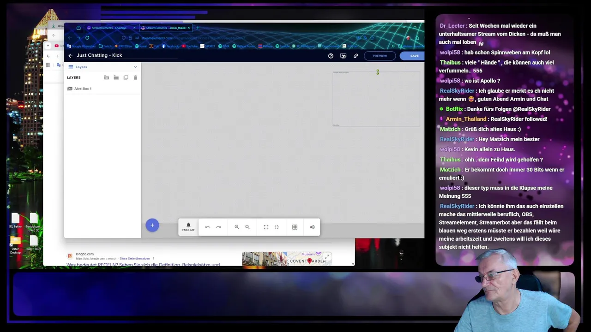Expand the Covent Garden map thumbnail
Image resolution: width=591 pixels, height=332 pixels.
pos(327,257)
